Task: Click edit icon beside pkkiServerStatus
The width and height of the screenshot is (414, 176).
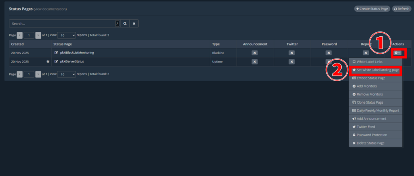Action: 56,61
